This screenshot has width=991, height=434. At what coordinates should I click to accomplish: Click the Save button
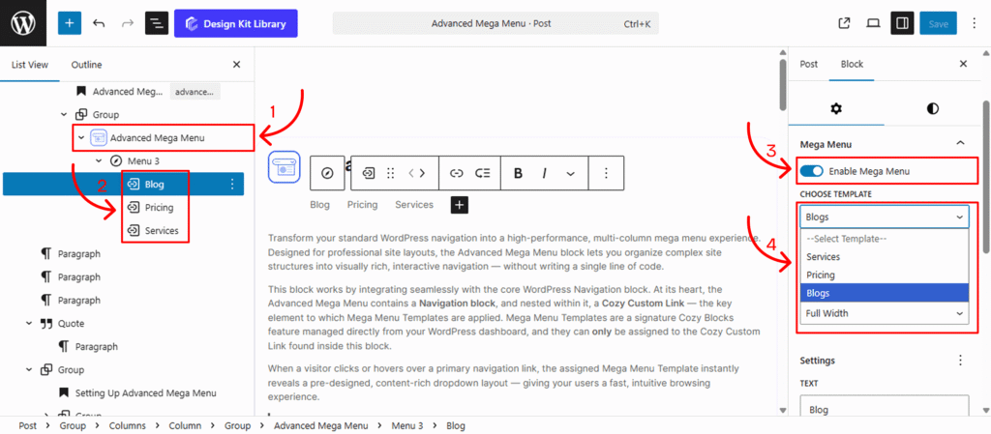[x=938, y=23]
